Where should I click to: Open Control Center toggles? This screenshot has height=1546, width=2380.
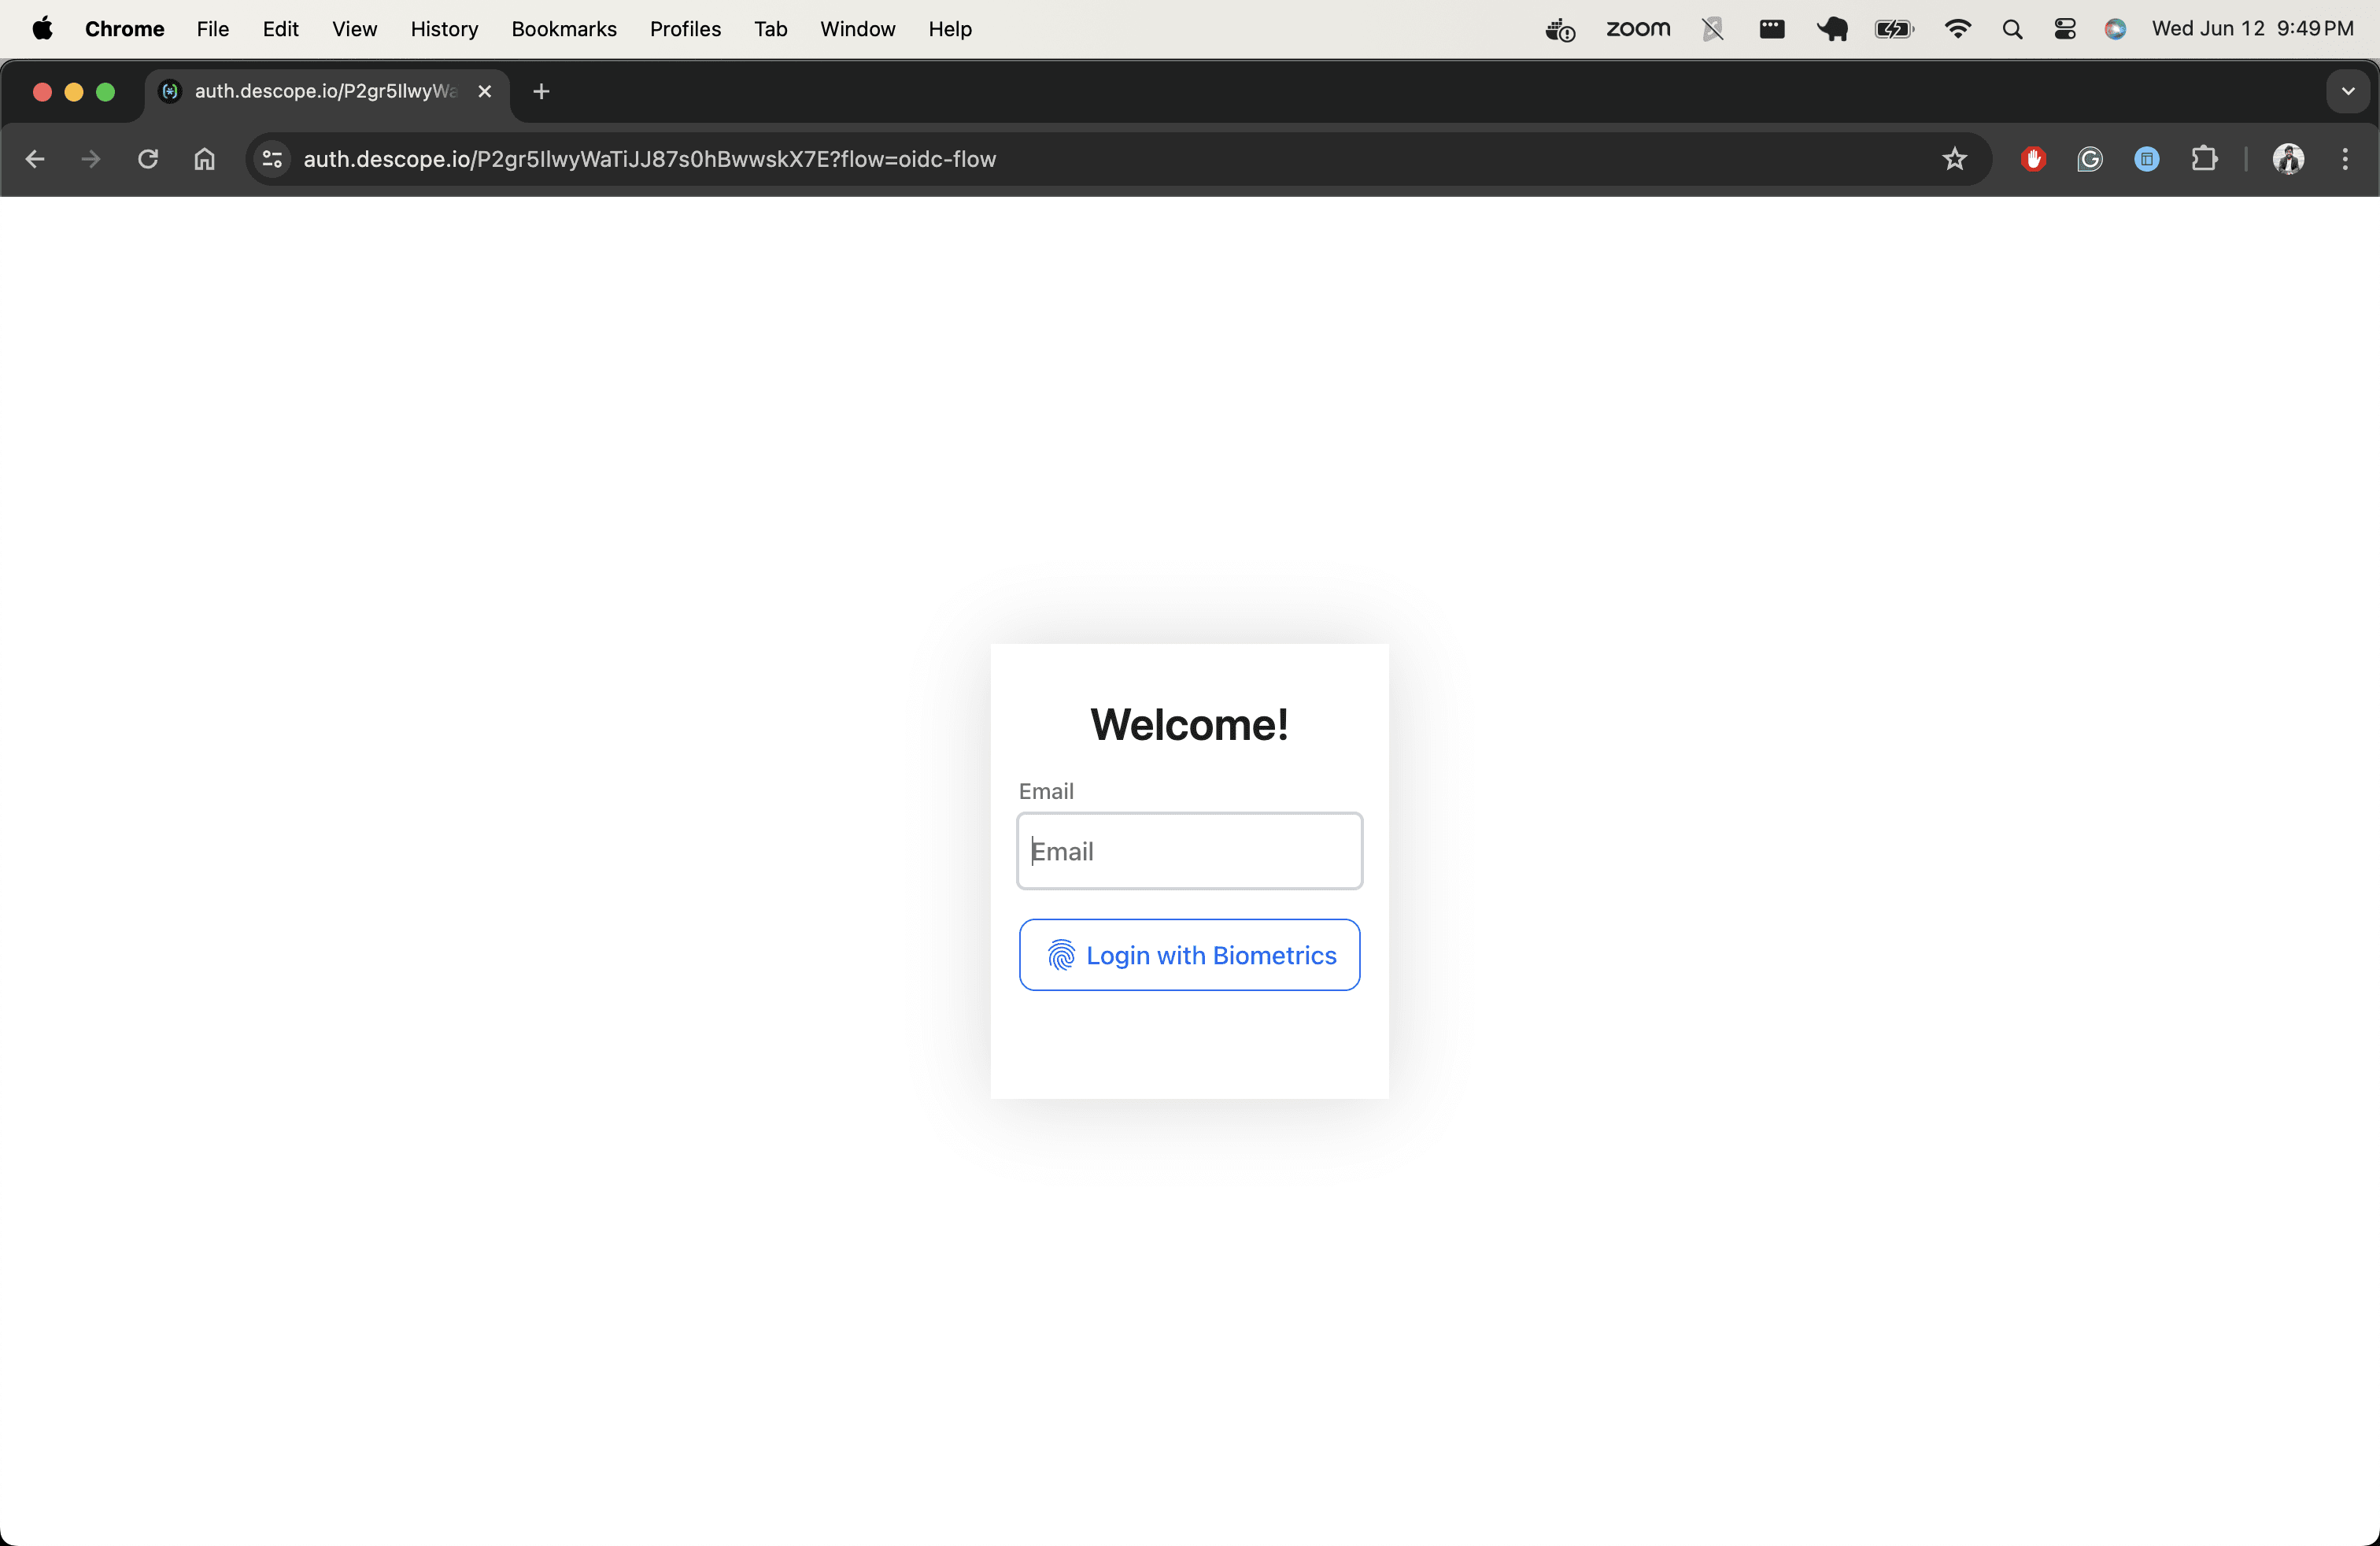[2064, 28]
